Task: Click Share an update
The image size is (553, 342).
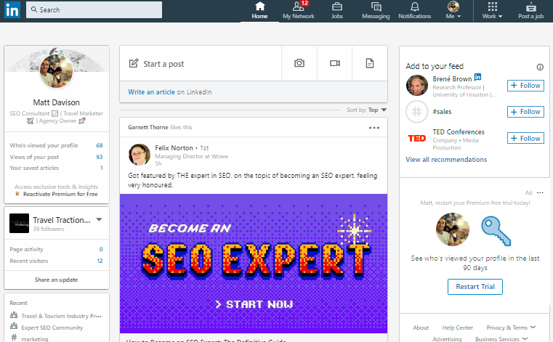Action: [x=57, y=280]
